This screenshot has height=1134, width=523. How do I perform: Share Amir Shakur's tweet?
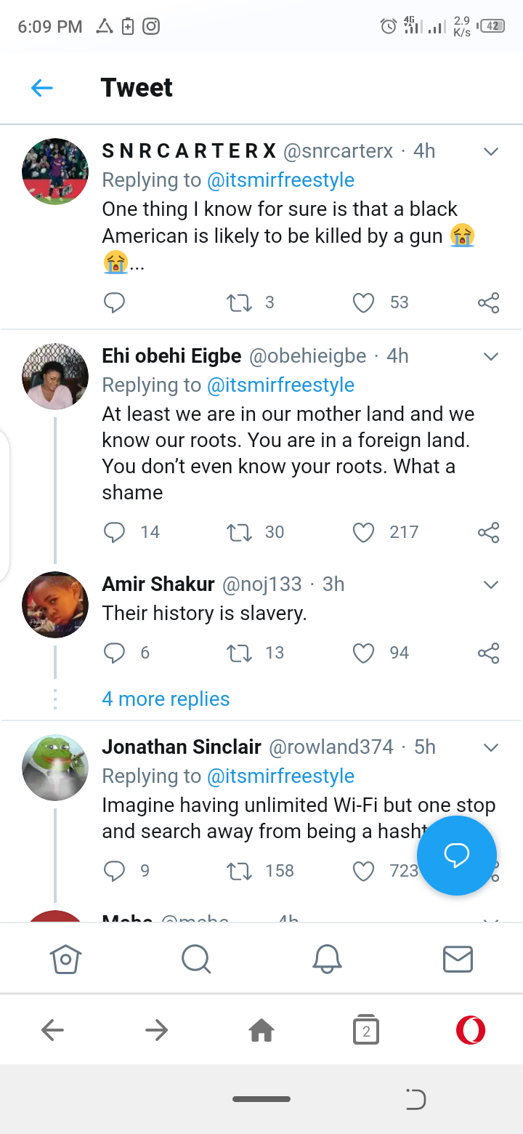click(489, 653)
